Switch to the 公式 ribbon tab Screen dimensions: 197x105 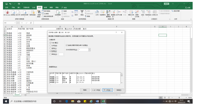[34, 8]
